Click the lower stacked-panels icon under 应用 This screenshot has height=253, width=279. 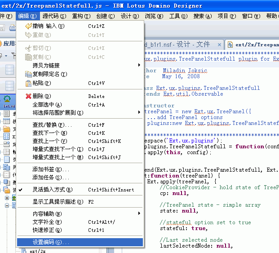(x=9, y=86)
